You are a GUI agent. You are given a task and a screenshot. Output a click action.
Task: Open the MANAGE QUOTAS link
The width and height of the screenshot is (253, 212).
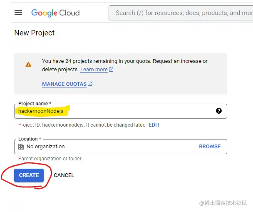[64, 84]
